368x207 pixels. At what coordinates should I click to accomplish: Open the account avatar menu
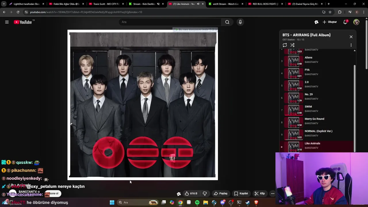coord(356,22)
